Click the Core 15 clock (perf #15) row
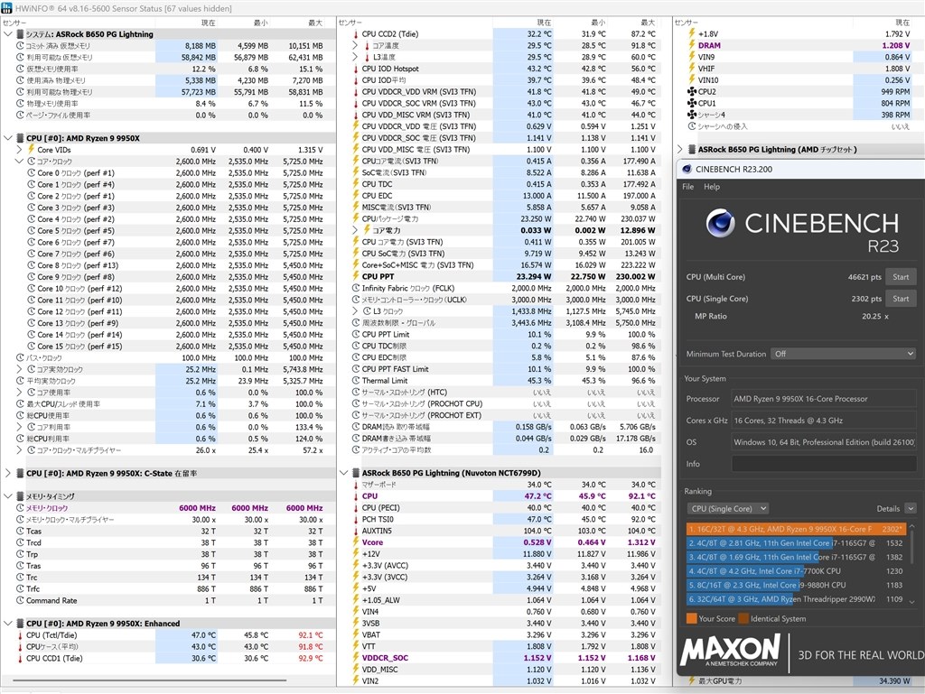 coord(169,347)
